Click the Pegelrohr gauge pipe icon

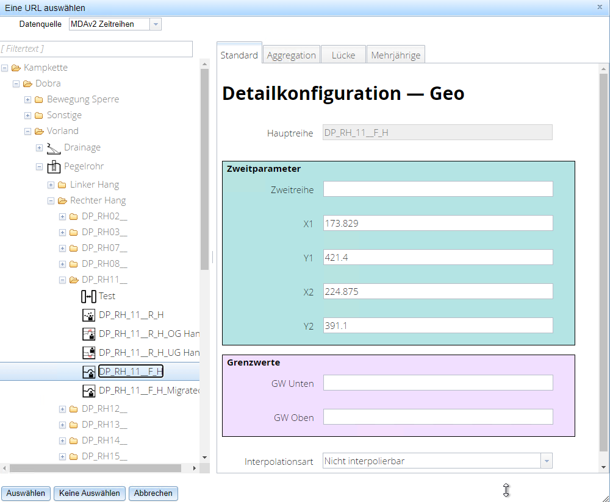click(x=54, y=166)
